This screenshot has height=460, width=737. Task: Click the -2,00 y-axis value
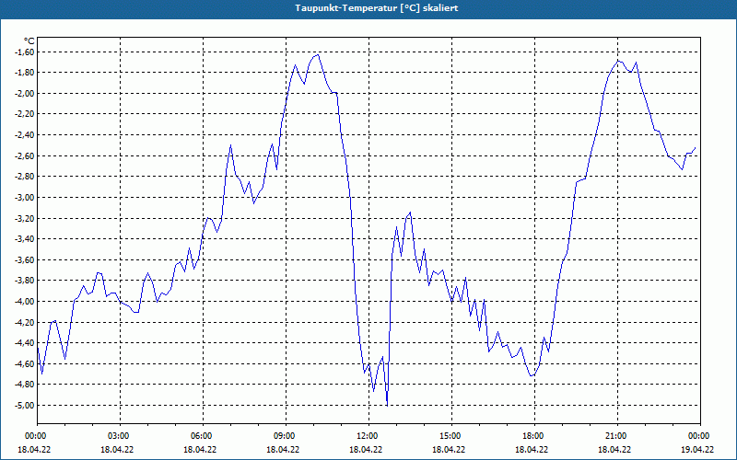24,94
